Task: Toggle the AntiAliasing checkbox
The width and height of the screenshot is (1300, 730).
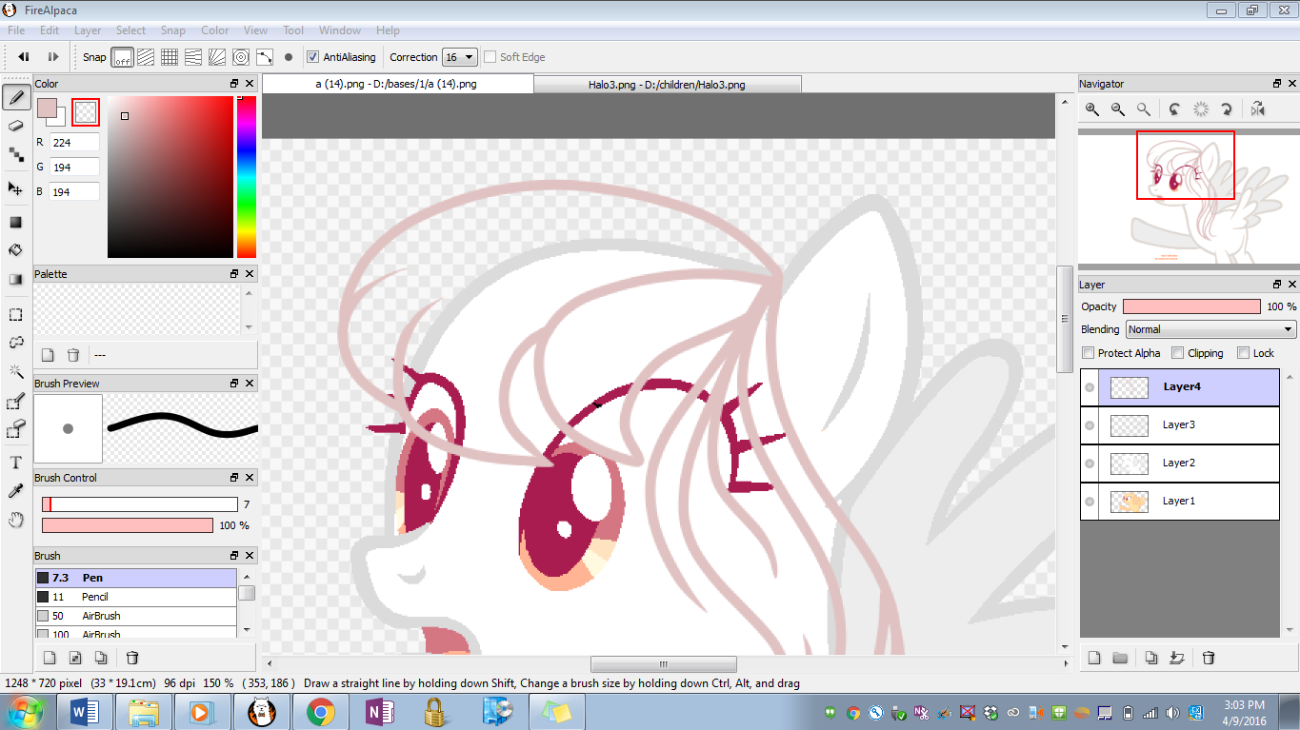Action: [x=313, y=57]
